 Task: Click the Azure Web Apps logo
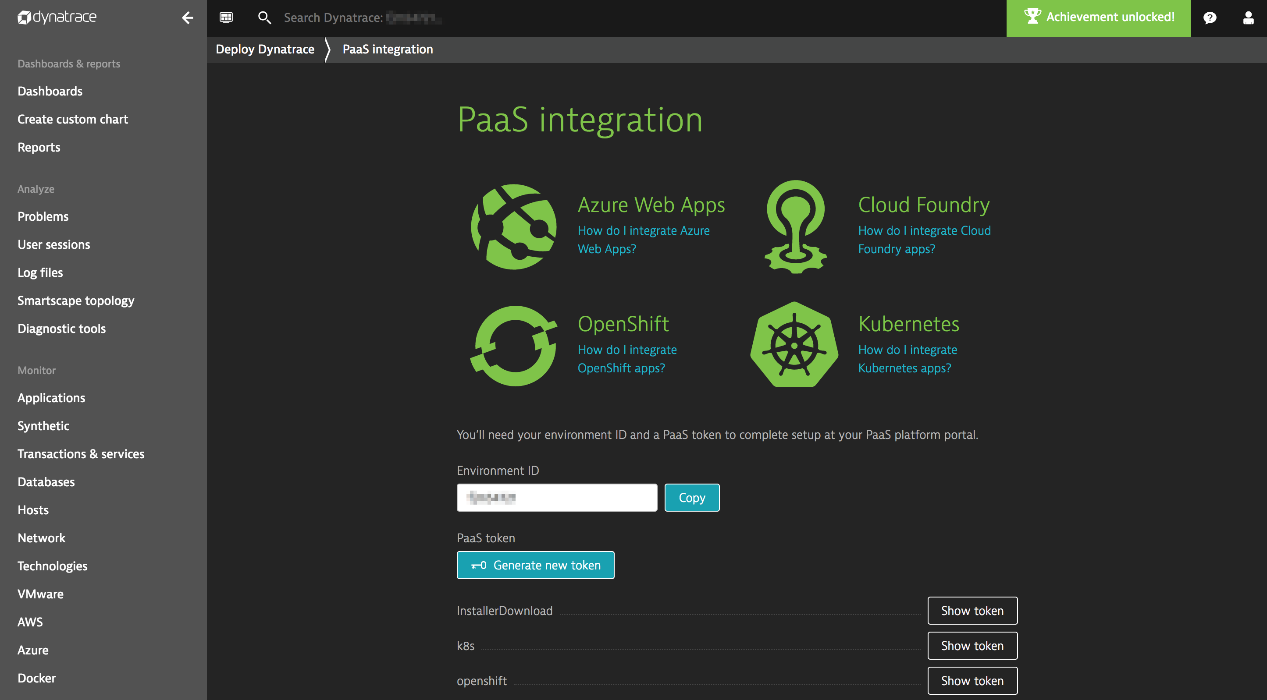(x=513, y=226)
